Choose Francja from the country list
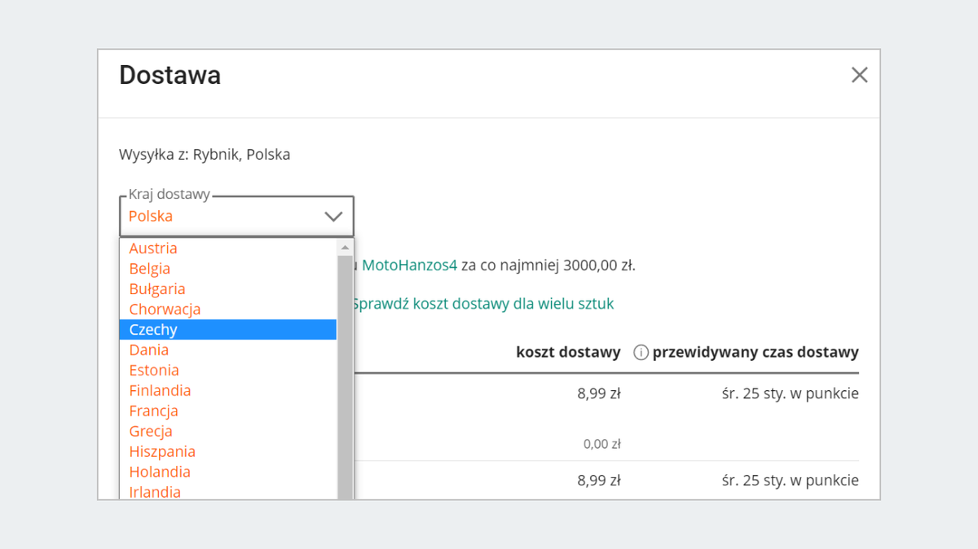Image resolution: width=978 pixels, height=549 pixels. point(153,411)
